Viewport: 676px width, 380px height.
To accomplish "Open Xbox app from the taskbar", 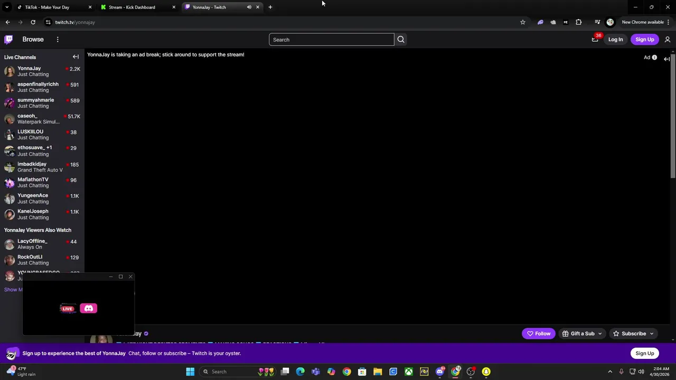I will tap(409, 372).
